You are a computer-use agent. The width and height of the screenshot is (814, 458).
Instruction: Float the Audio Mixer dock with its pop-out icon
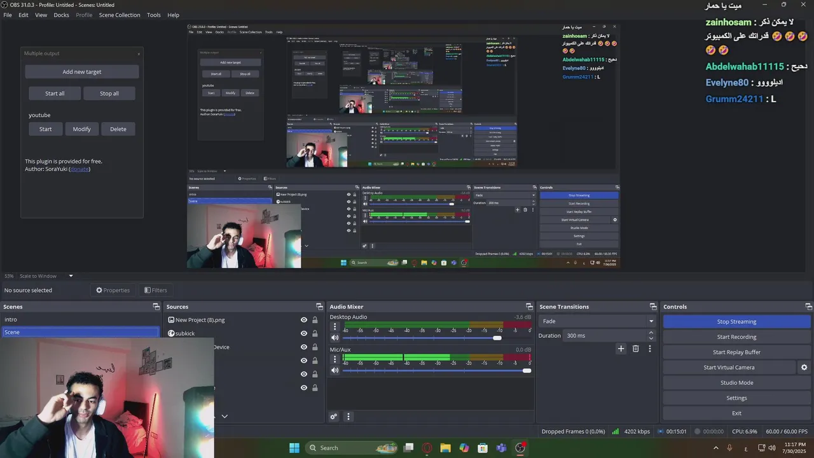[529, 307]
